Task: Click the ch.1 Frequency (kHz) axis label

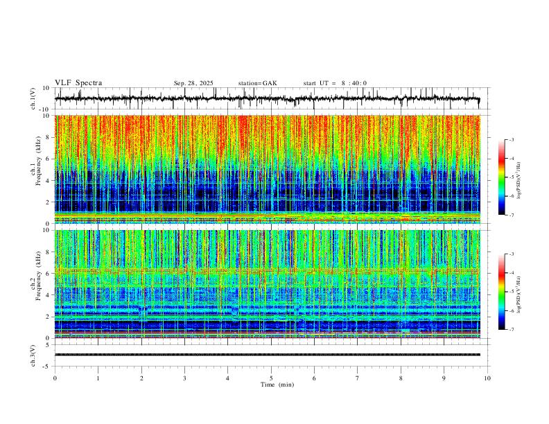Action: 36,161
